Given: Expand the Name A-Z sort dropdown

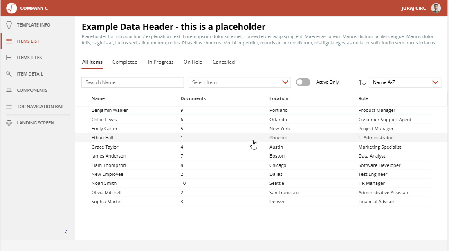Looking at the screenshot, I should (405, 82).
